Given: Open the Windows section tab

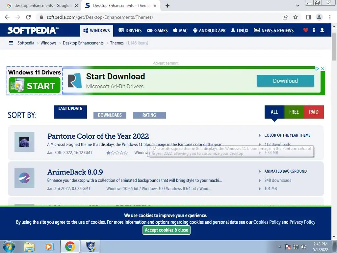Looking at the screenshot, I should tap(97, 31).
